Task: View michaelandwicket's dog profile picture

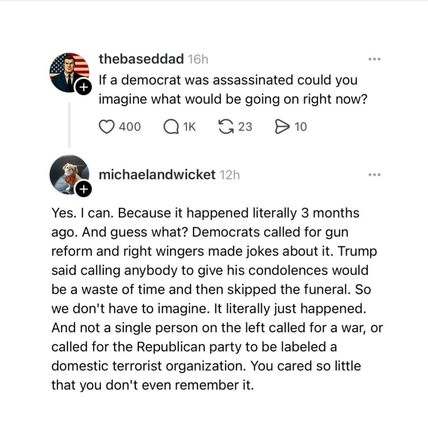Action: coord(69,174)
